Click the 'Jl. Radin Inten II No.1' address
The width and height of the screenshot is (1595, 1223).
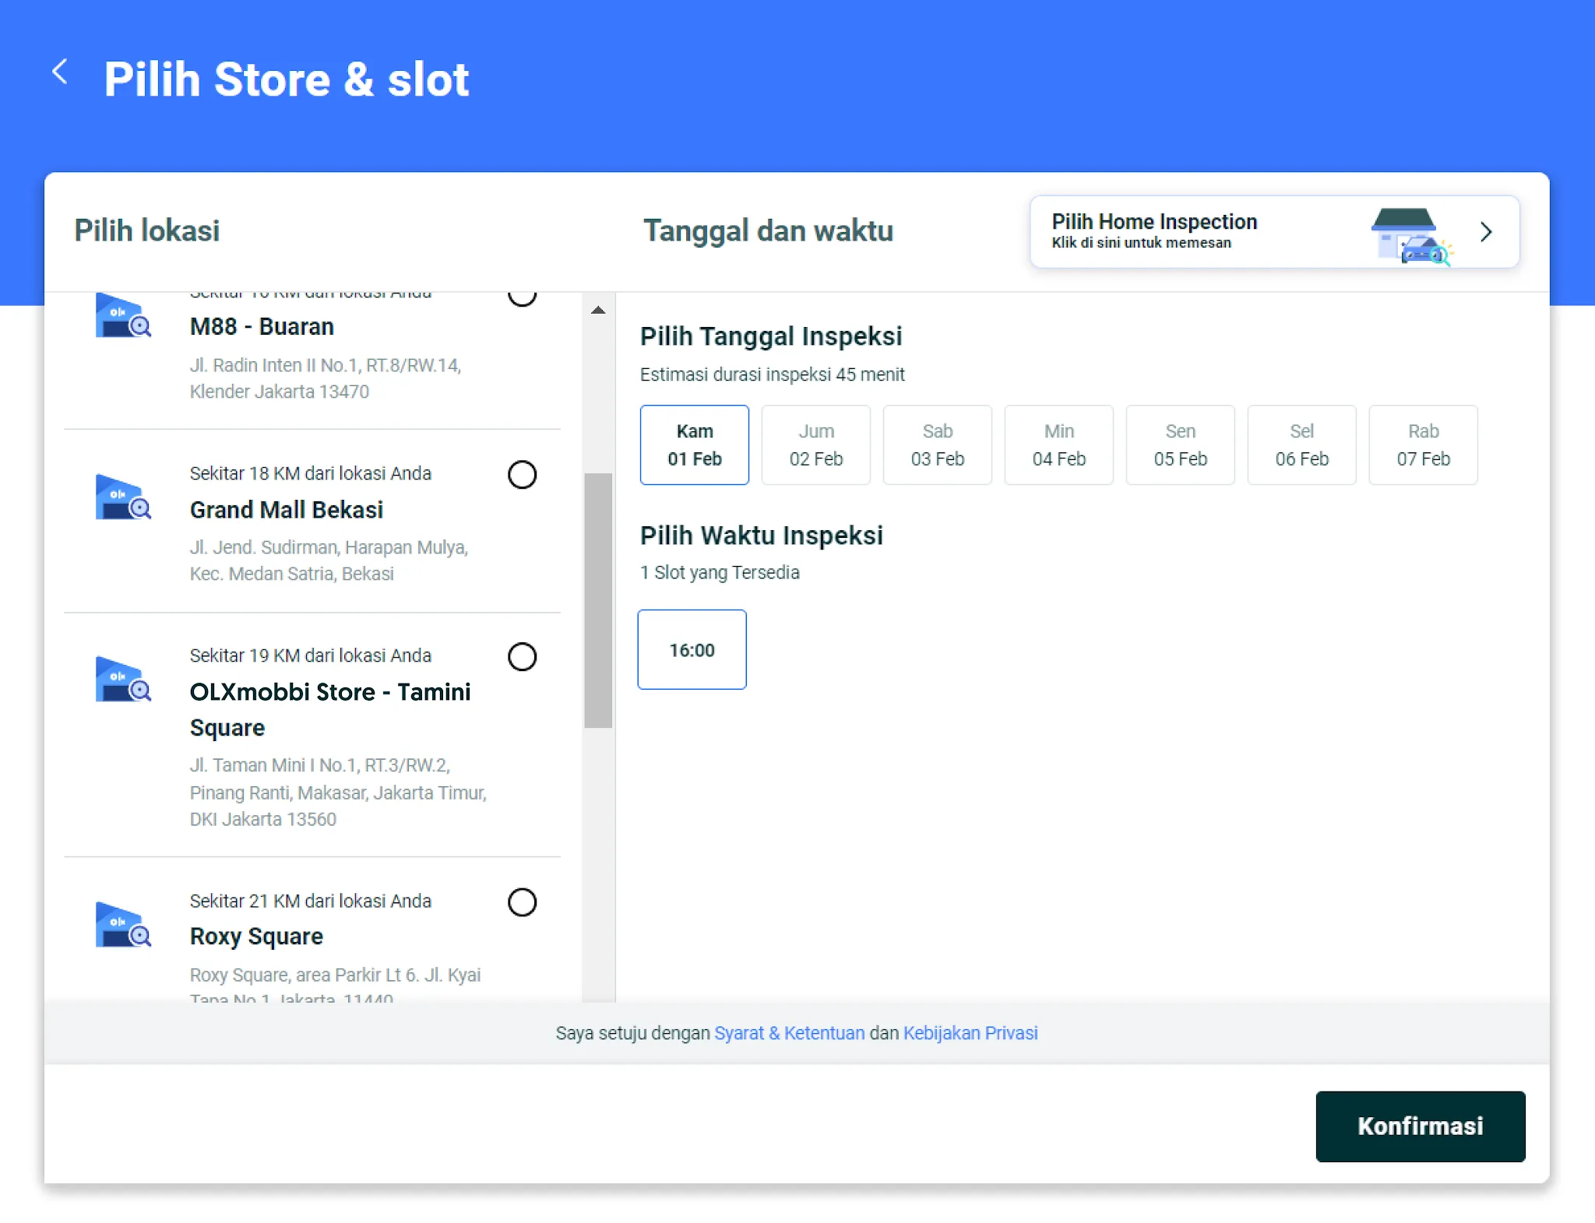[326, 378]
